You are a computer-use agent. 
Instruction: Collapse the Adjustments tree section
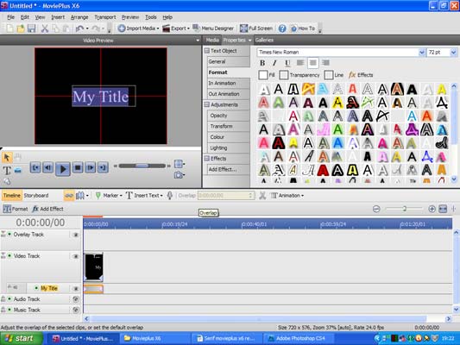click(207, 104)
